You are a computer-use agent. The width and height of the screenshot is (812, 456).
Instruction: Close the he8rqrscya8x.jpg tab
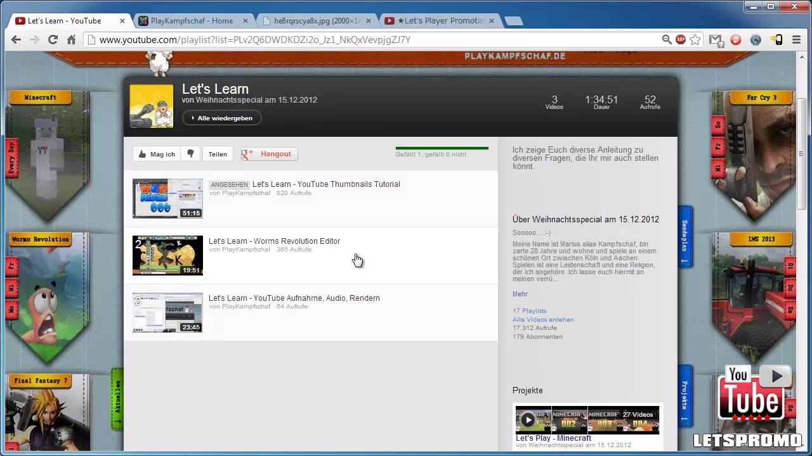[368, 21]
